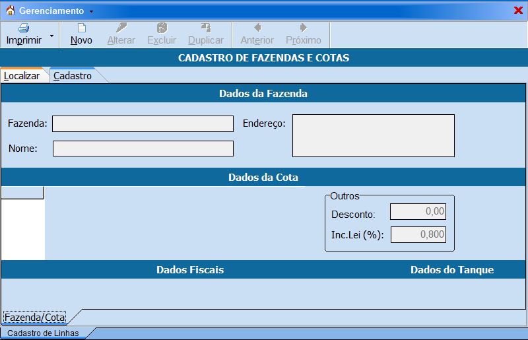Switch to the Localizar tab
Screen dimensions: 528x340
click(x=22, y=76)
